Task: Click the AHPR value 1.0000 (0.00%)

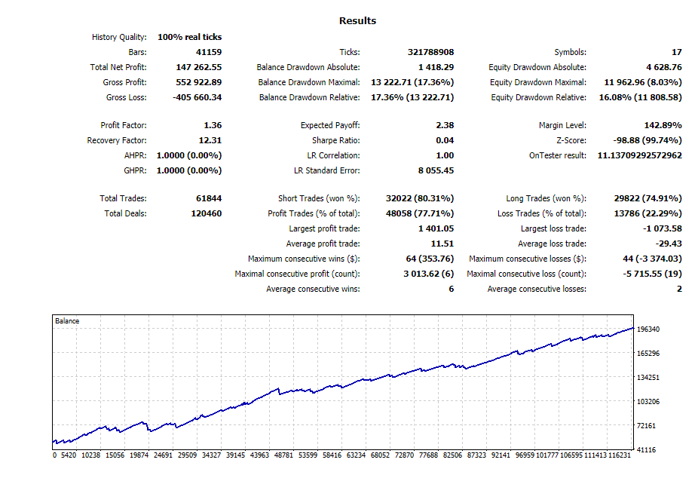Action: pyautogui.click(x=189, y=156)
